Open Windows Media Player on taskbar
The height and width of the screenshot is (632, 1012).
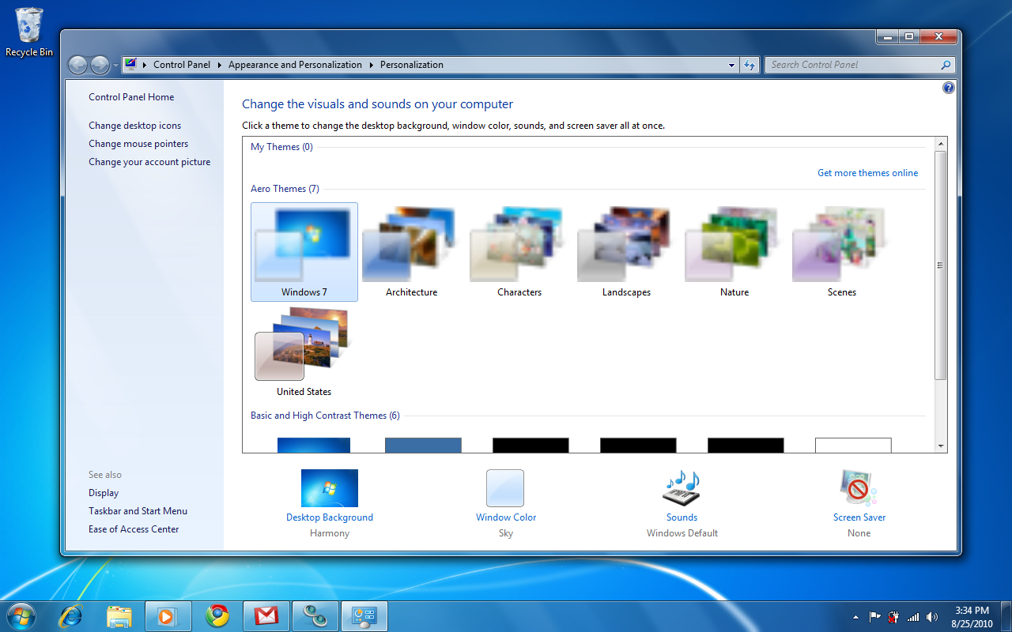click(168, 615)
